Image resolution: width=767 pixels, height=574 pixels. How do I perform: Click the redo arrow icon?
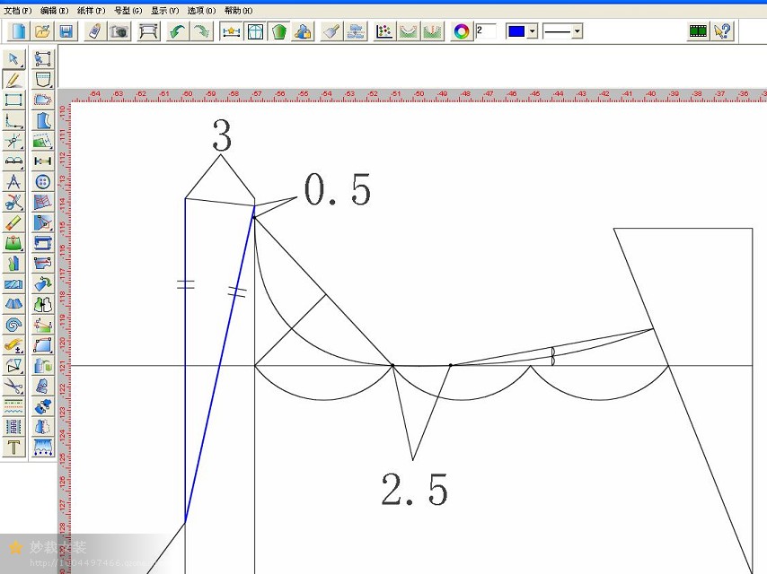click(201, 31)
